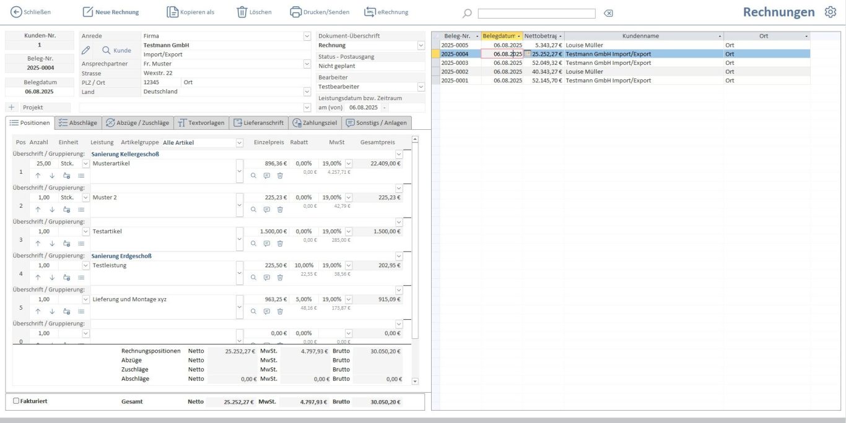Switch to the Positionen tab
846x423 pixels.
tap(30, 122)
